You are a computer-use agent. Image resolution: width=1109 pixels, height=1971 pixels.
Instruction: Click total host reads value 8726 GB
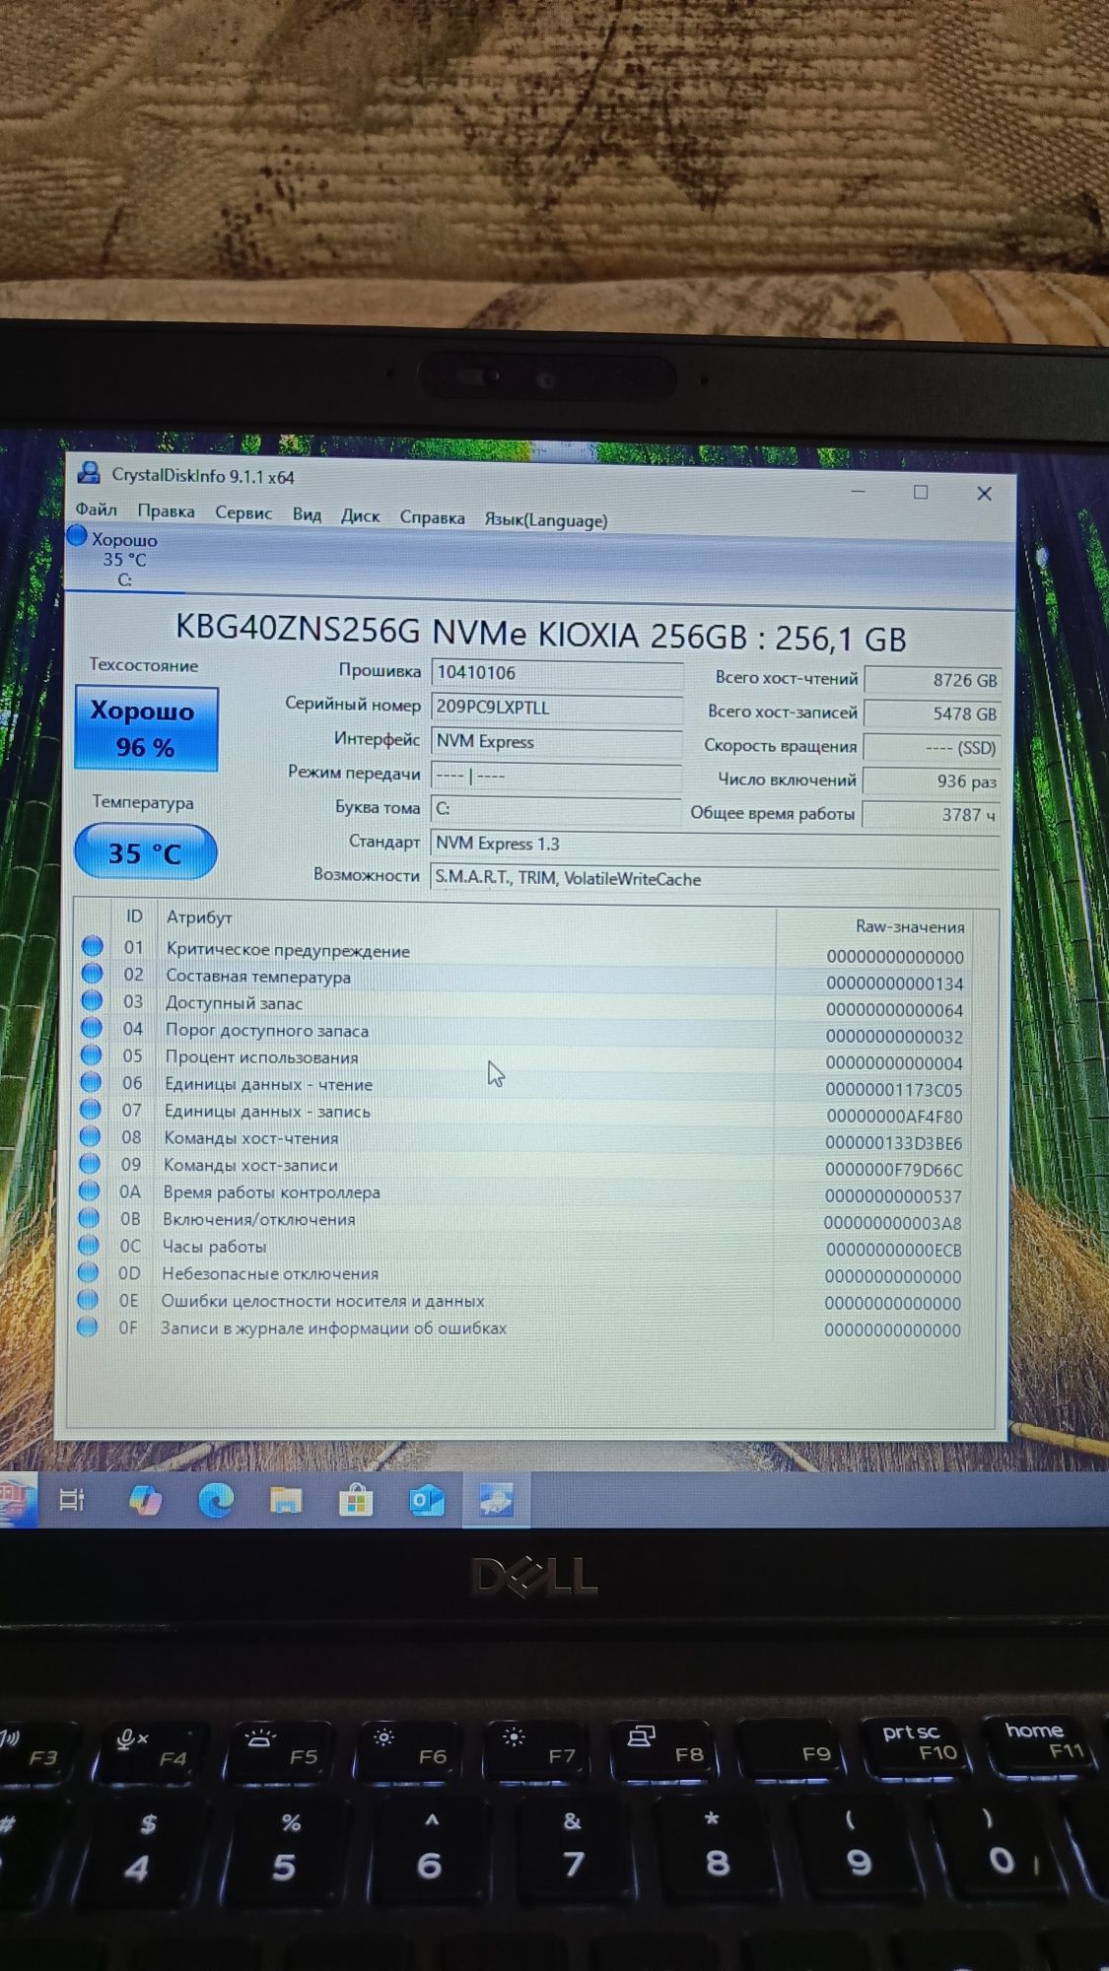pos(932,680)
